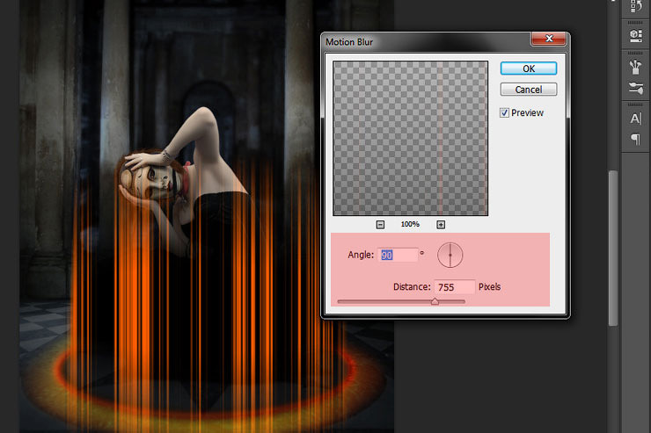Click the Motion Blur title bar
651x433 pixels.
click(422, 40)
